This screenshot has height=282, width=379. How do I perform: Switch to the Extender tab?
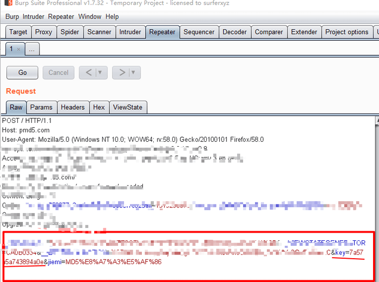[304, 32]
